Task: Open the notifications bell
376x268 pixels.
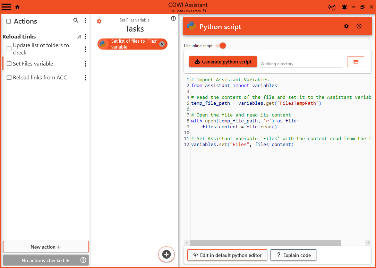Action: [344, 7]
